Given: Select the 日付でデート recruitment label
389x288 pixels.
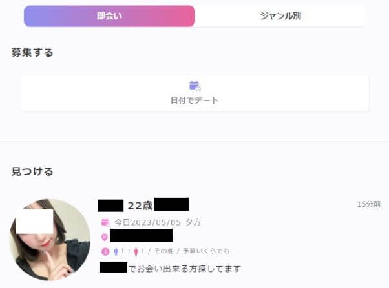Looking at the screenshot, I should coord(194,101).
